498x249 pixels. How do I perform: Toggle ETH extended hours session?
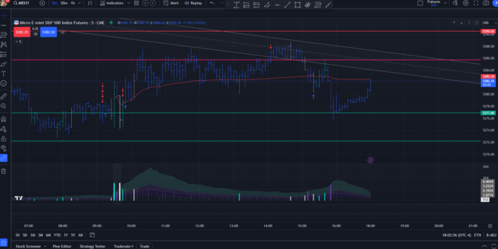tap(477, 235)
